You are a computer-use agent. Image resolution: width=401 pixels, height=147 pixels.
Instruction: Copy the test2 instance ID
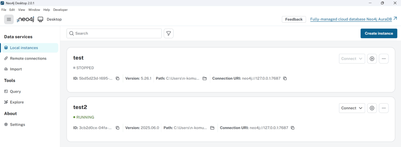117,128
